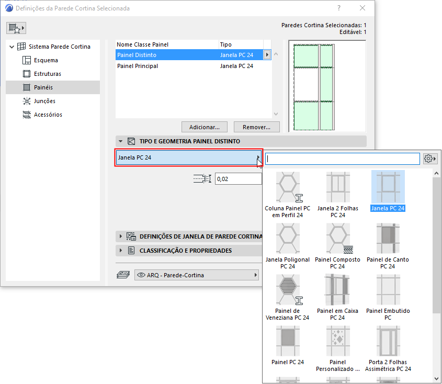Click the scroll up arrow of the panel type list
This screenshot has height=384, width=442.
click(x=436, y=173)
